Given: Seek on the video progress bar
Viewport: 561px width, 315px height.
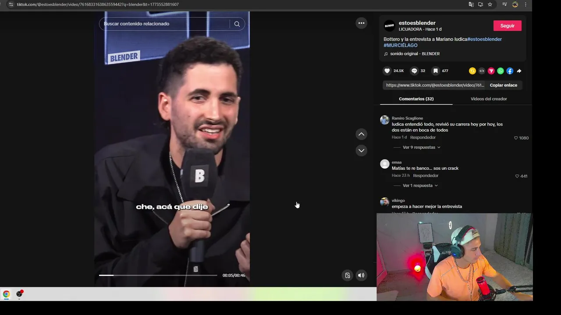Looking at the screenshot, I should [158, 275].
